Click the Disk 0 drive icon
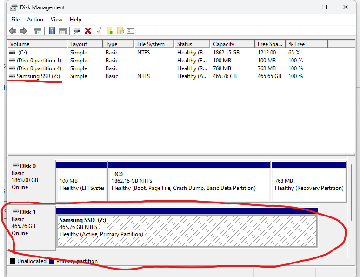Image resolution: width=360 pixels, height=277 pixels. coord(16,165)
